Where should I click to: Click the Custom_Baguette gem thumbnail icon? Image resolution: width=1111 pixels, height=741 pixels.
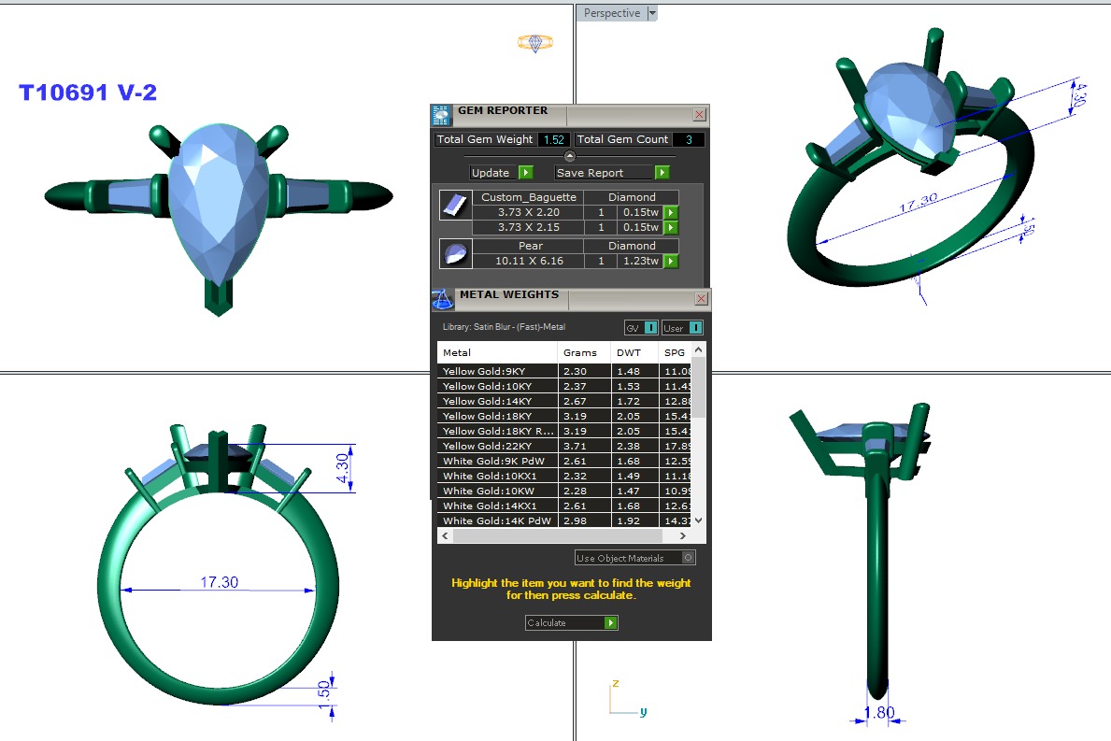(454, 206)
